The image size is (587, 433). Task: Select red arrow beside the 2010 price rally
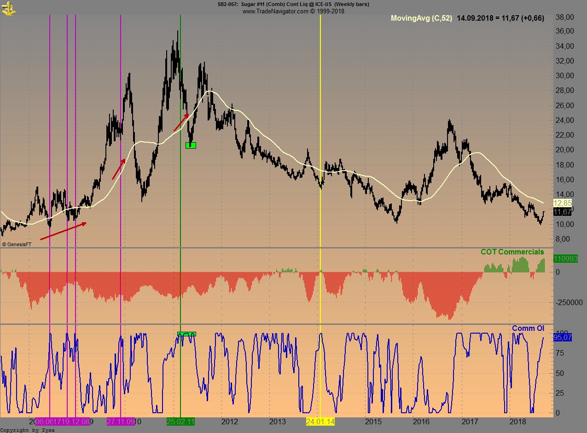(118, 169)
